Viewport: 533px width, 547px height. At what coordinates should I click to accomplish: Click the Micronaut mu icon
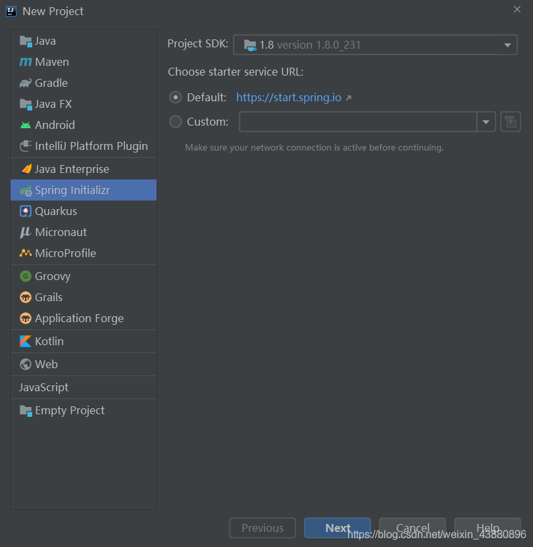[x=26, y=232]
